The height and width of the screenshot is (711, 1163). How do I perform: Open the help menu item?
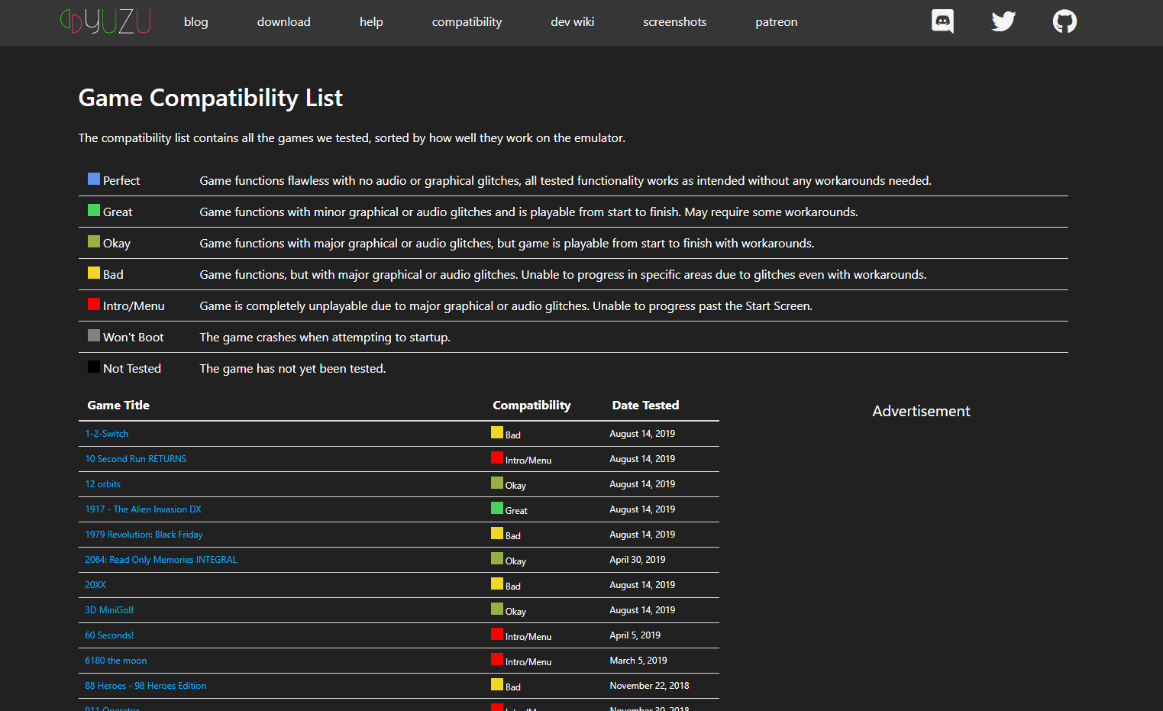pos(371,22)
